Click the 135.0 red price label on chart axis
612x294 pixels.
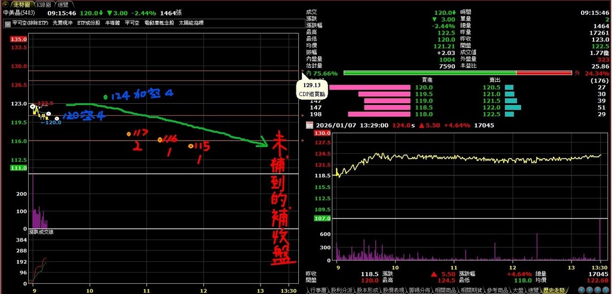(x=19, y=39)
